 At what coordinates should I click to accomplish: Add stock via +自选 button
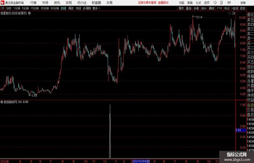pos(235,8)
